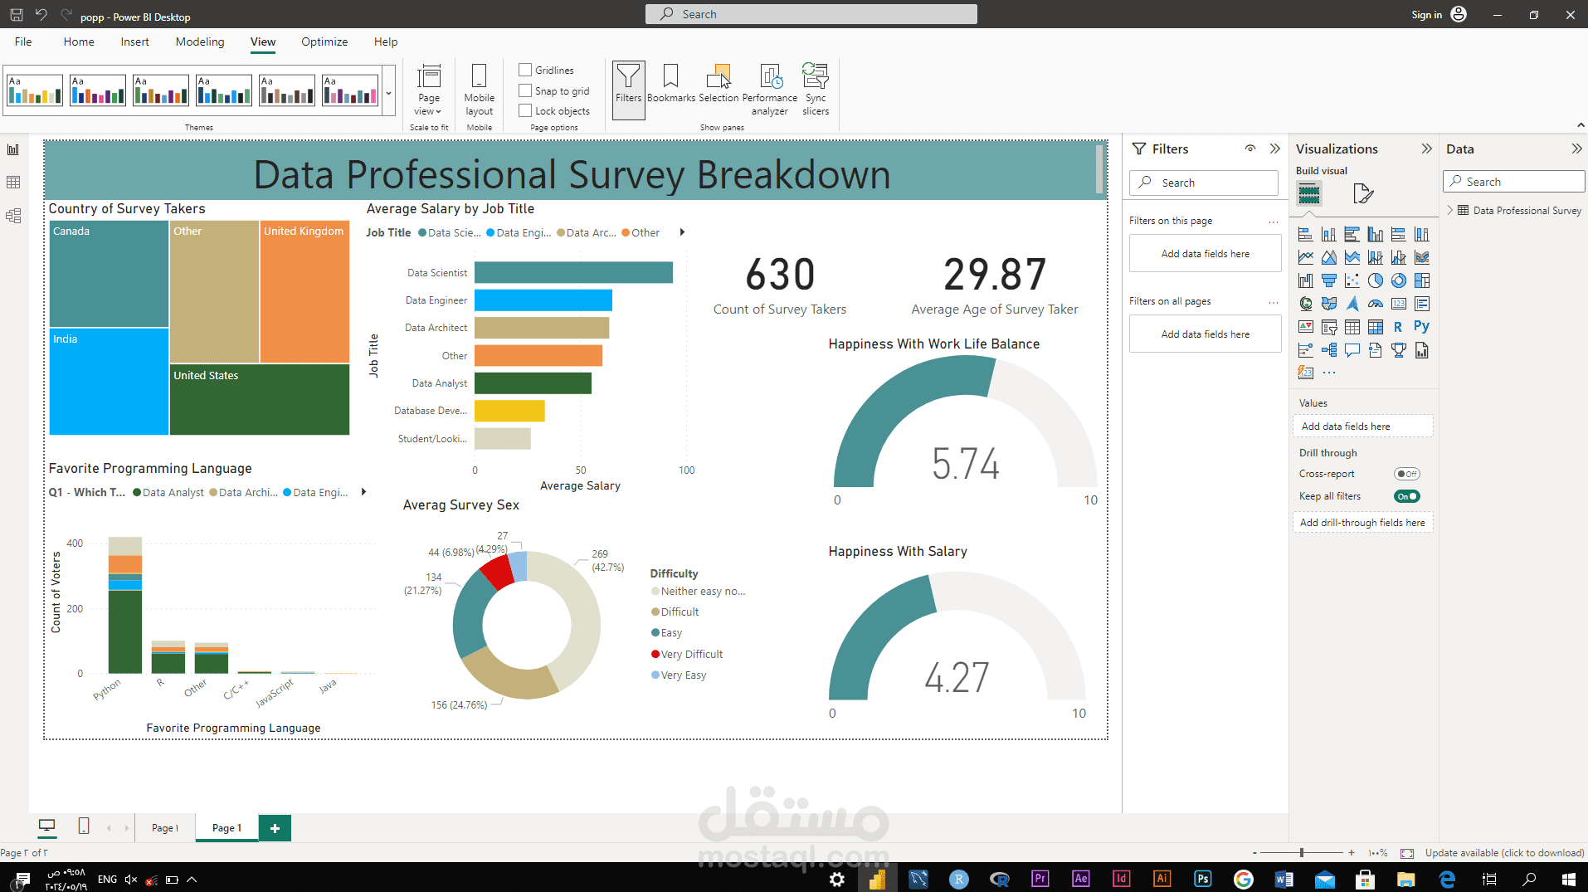Open Report view in left sidebar
1588x892 pixels.
pos(13,149)
